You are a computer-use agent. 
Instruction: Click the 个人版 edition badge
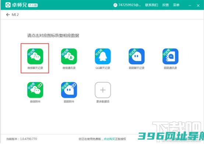tap(33, 5)
